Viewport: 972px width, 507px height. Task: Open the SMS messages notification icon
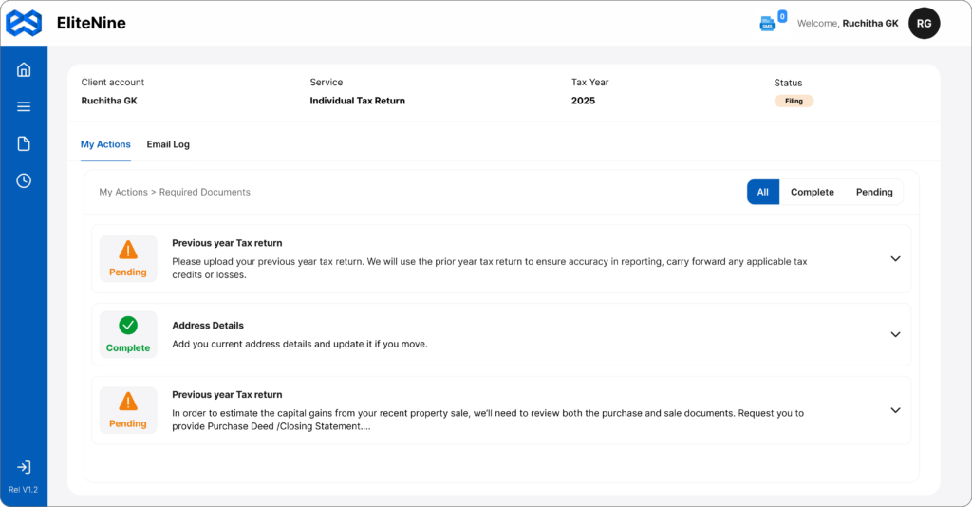(768, 23)
